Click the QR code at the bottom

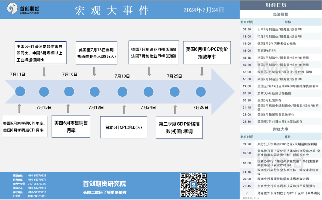(193, 185)
